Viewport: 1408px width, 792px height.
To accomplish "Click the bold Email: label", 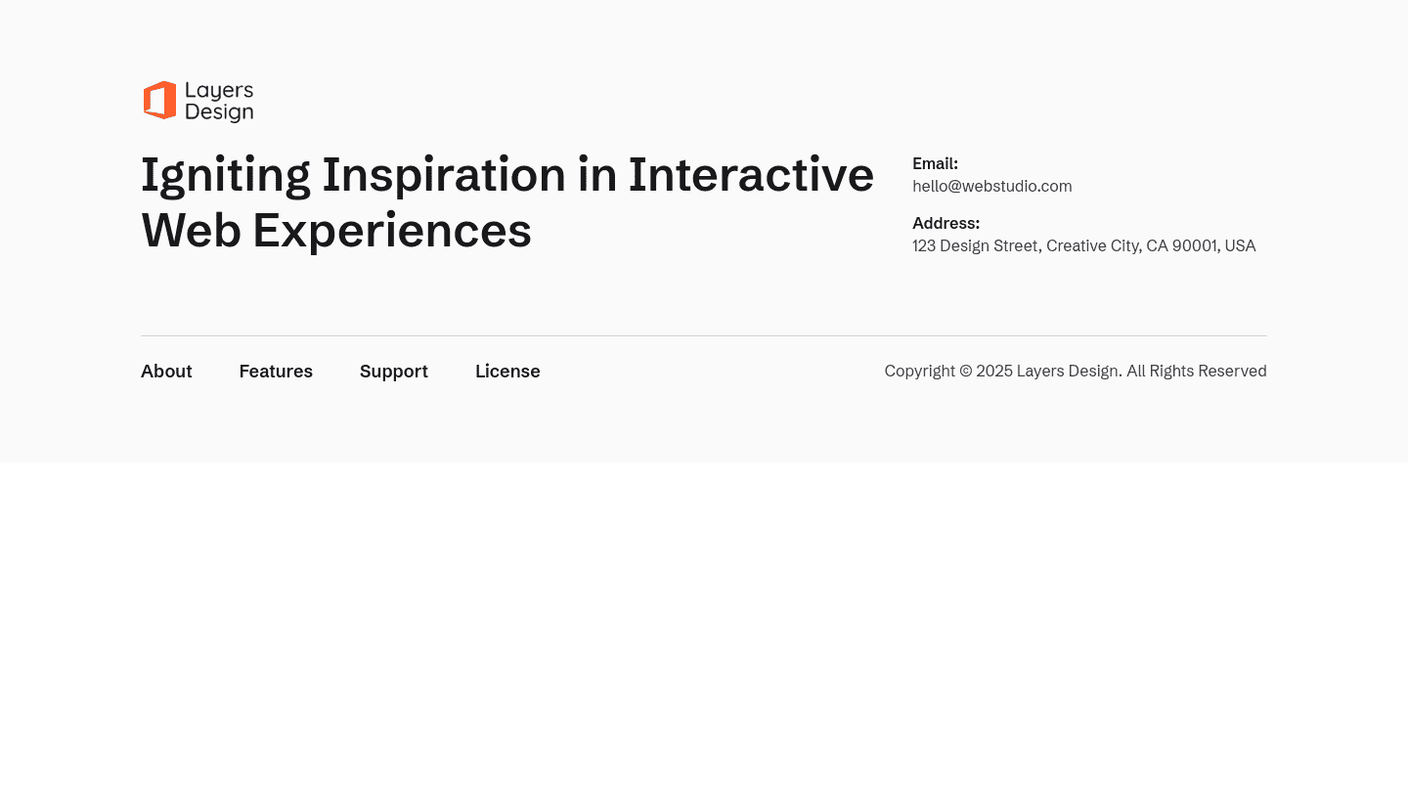I will 935,164.
